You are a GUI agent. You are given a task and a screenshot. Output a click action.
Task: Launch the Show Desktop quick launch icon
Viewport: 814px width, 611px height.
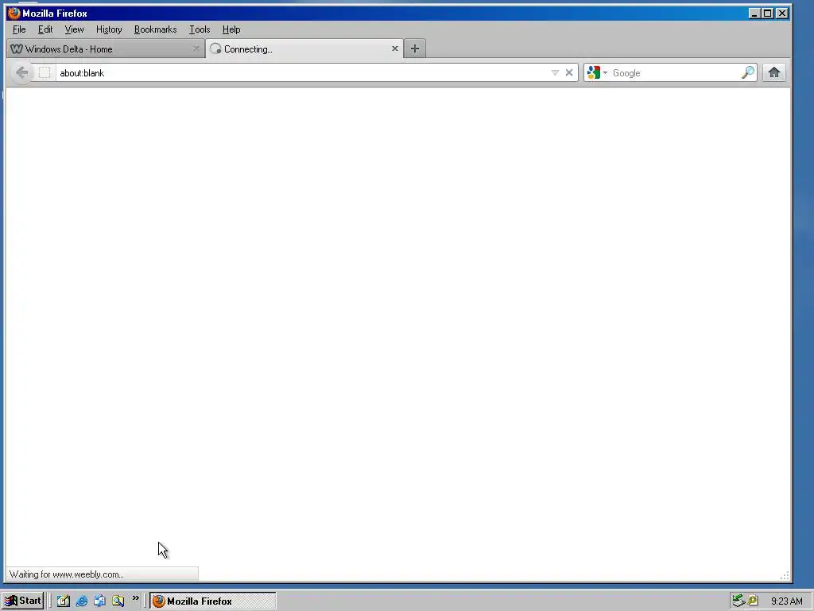point(64,601)
